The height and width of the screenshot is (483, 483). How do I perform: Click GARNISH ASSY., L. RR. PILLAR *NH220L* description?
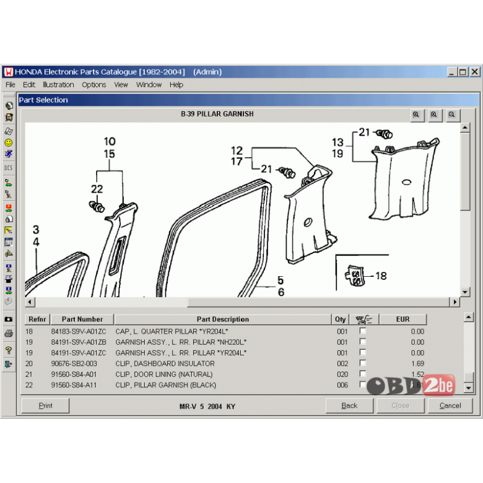[181, 342]
